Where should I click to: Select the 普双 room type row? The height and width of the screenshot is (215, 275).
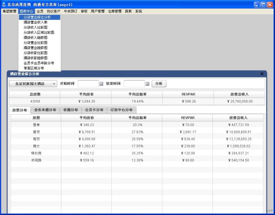[137, 132]
